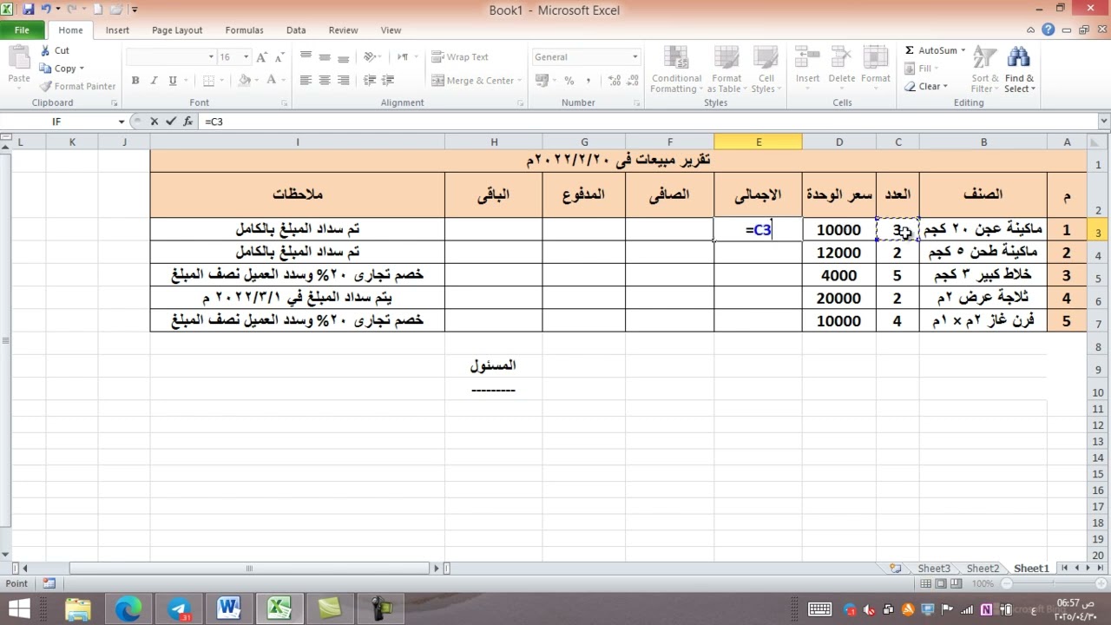Click the Font Color A icon
The width and height of the screenshot is (1111, 625).
click(x=272, y=81)
